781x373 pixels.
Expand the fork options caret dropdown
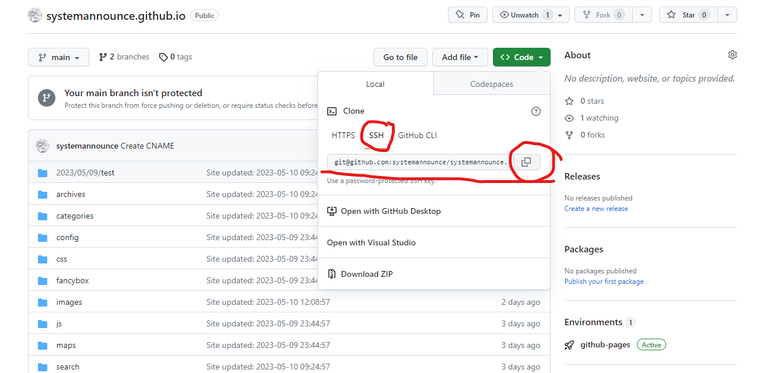[x=642, y=15]
